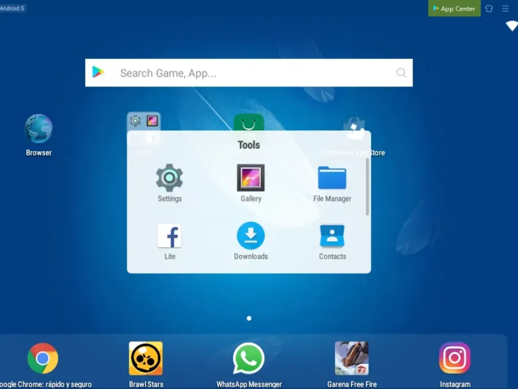Click the green shopping bag app icon
The image size is (518, 389).
coord(249,123)
